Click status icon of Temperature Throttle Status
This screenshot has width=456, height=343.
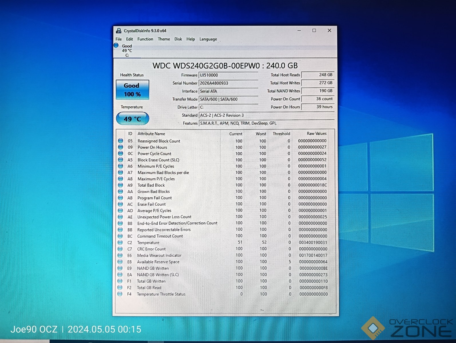(x=120, y=294)
